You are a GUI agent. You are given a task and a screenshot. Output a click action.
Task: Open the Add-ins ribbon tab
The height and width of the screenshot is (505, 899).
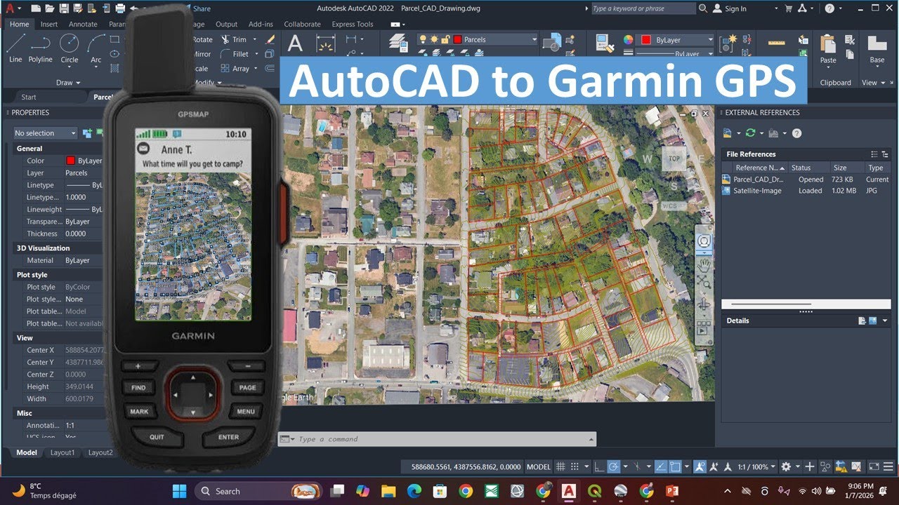[x=261, y=24]
